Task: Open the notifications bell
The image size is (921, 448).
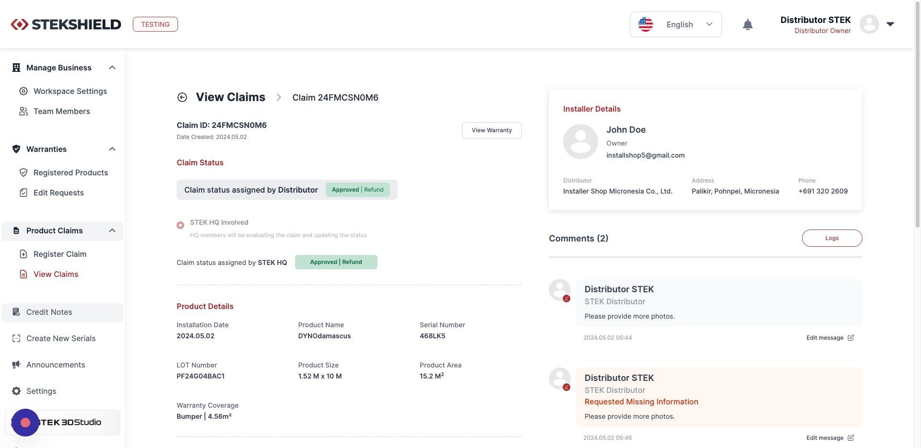Action: click(747, 24)
